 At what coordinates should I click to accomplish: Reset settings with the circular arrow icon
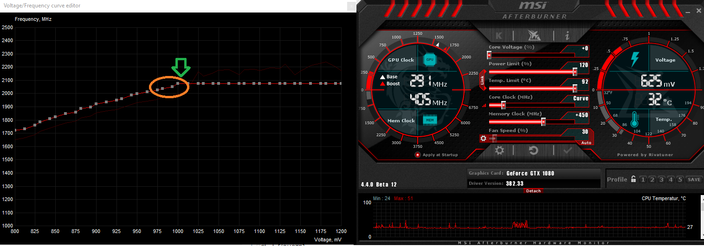pyautogui.click(x=534, y=150)
